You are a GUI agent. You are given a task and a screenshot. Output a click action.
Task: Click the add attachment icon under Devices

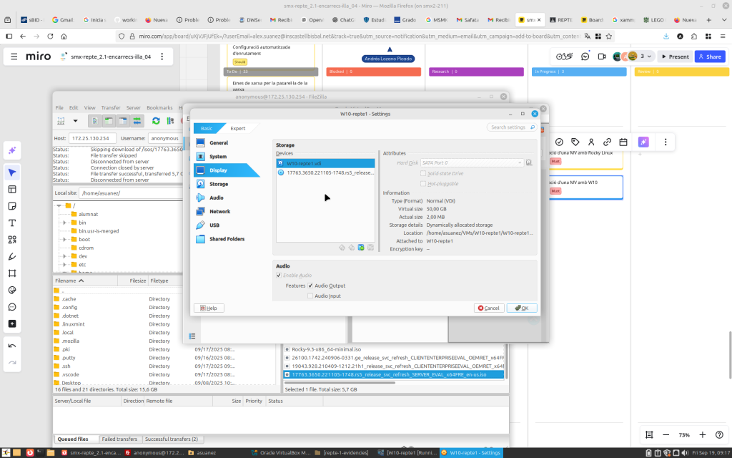pyautogui.click(x=361, y=248)
